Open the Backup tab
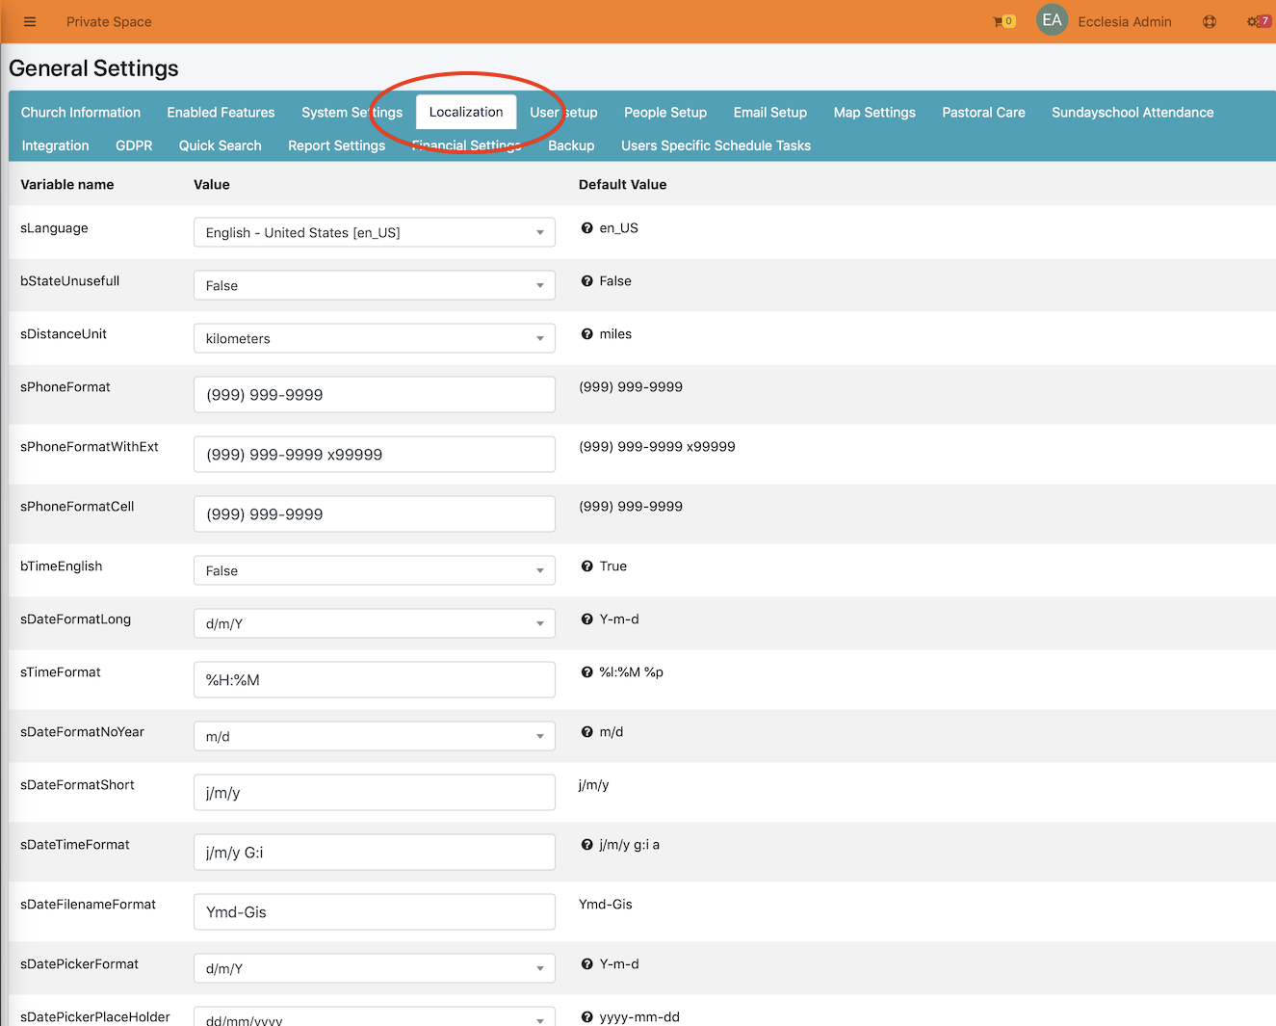Viewport: 1276px width, 1026px height. click(x=571, y=145)
